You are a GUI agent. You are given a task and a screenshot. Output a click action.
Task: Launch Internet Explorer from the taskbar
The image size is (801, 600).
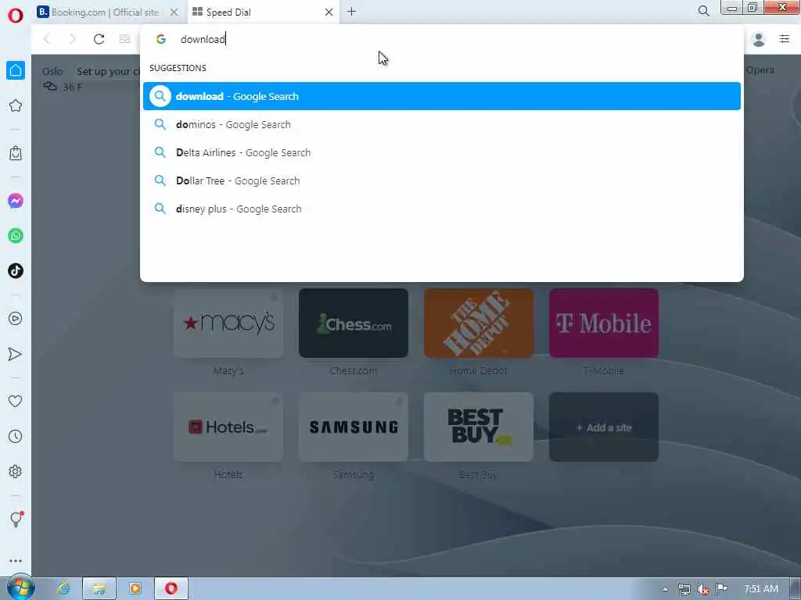tap(63, 588)
